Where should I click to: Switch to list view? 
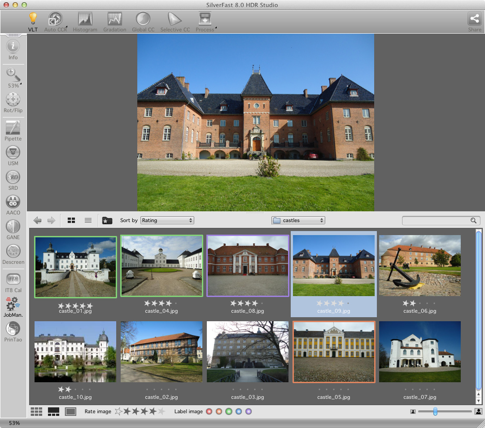click(88, 220)
